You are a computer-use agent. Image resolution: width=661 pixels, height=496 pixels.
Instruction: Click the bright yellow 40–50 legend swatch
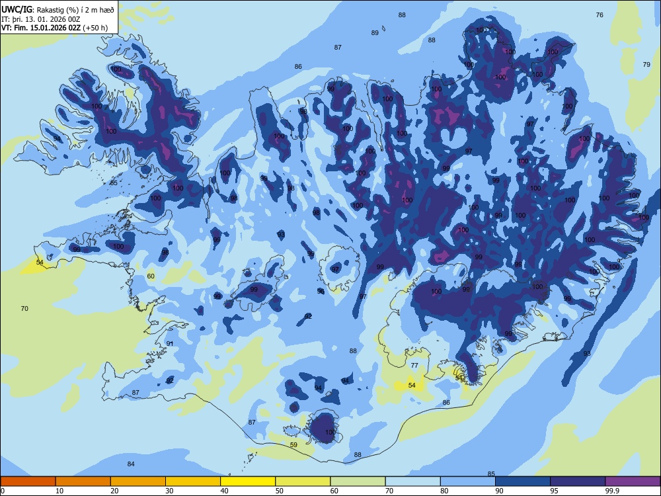pos(248,481)
